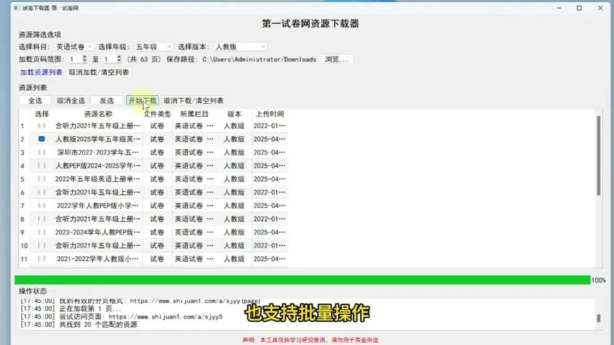This screenshot has height=345, width=614.
Task: Click 加载资源列表 to load resources
Action: [x=41, y=72]
